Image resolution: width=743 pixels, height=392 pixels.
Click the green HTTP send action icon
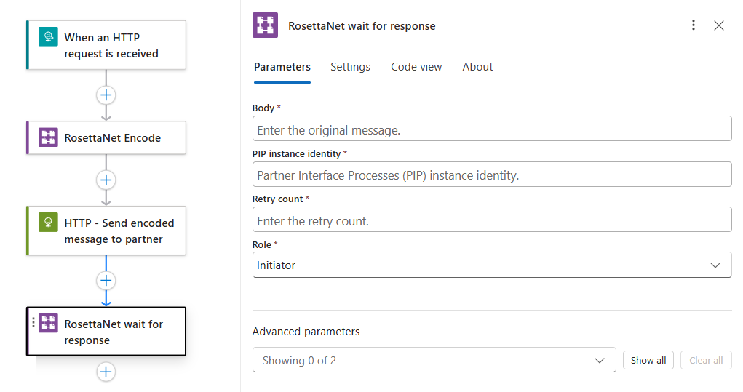click(x=48, y=222)
